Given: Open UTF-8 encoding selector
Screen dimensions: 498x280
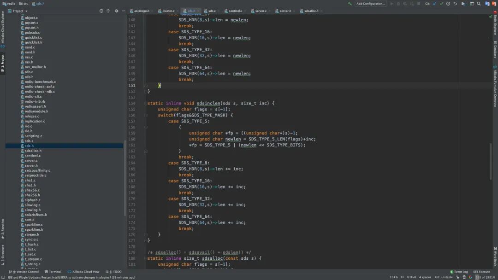Looking at the screenshot, I should [411, 277].
